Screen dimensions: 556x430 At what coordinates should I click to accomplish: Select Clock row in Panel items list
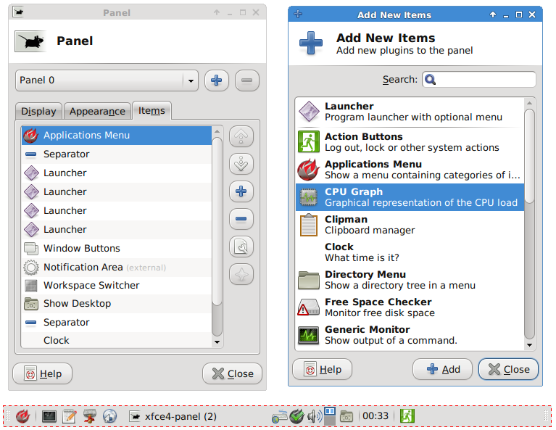coord(117,340)
